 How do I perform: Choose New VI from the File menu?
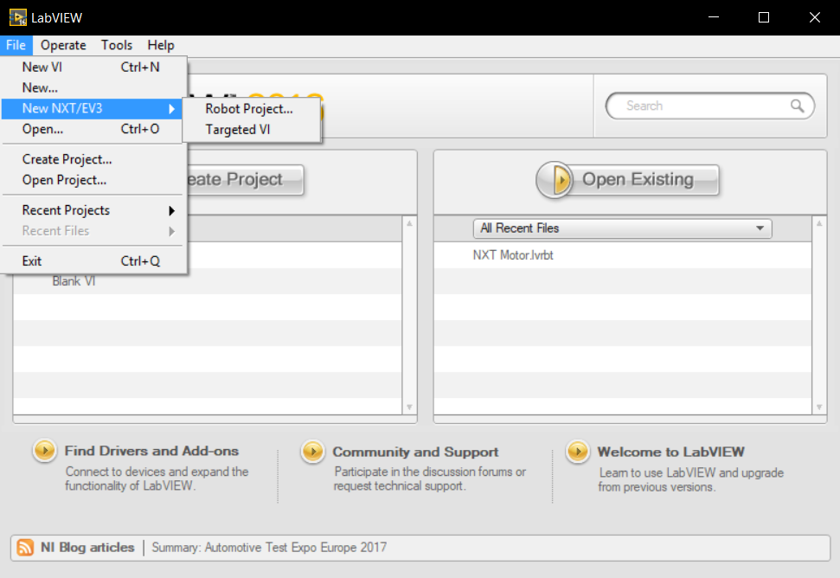tap(93, 67)
